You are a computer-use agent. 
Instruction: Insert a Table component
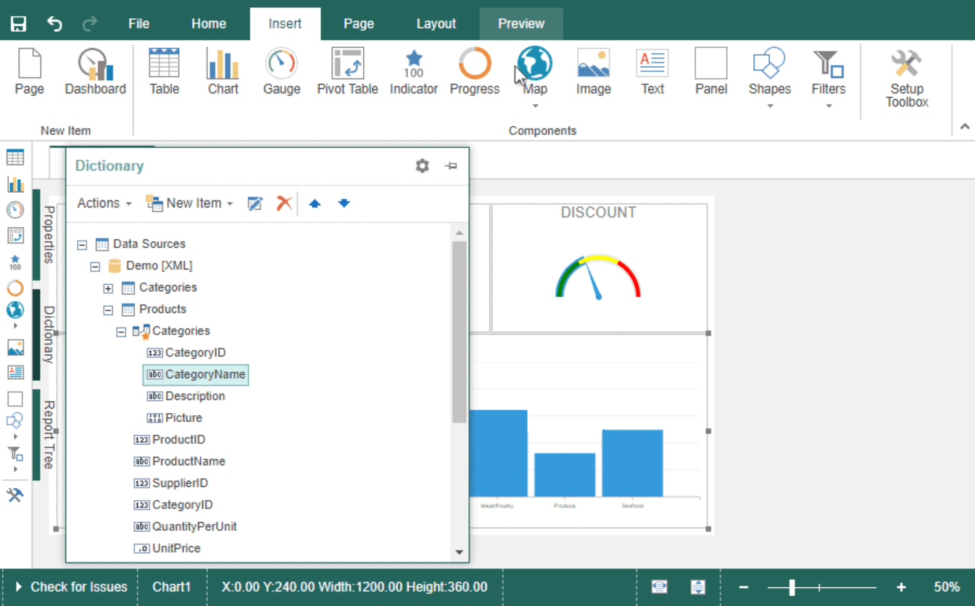[x=164, y=72]
